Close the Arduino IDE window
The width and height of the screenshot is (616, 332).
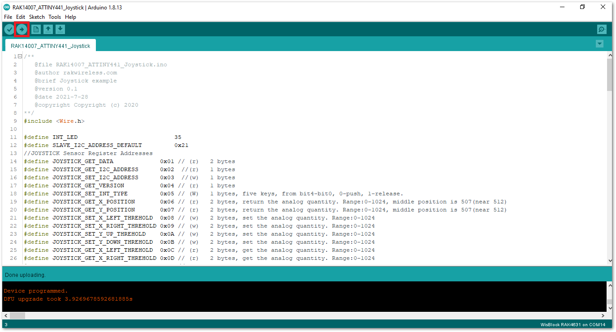603,7
